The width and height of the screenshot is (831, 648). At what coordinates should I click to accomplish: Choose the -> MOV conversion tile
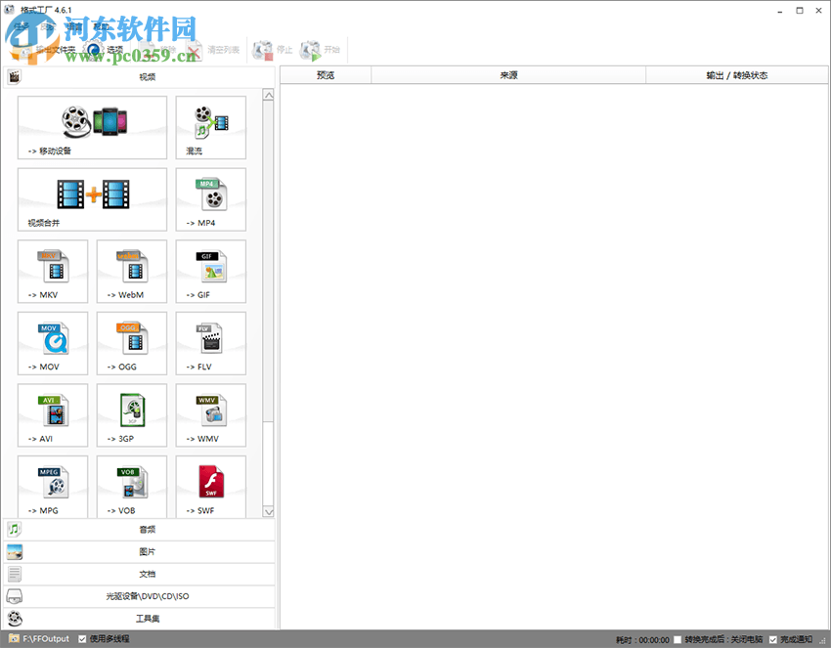53,343
